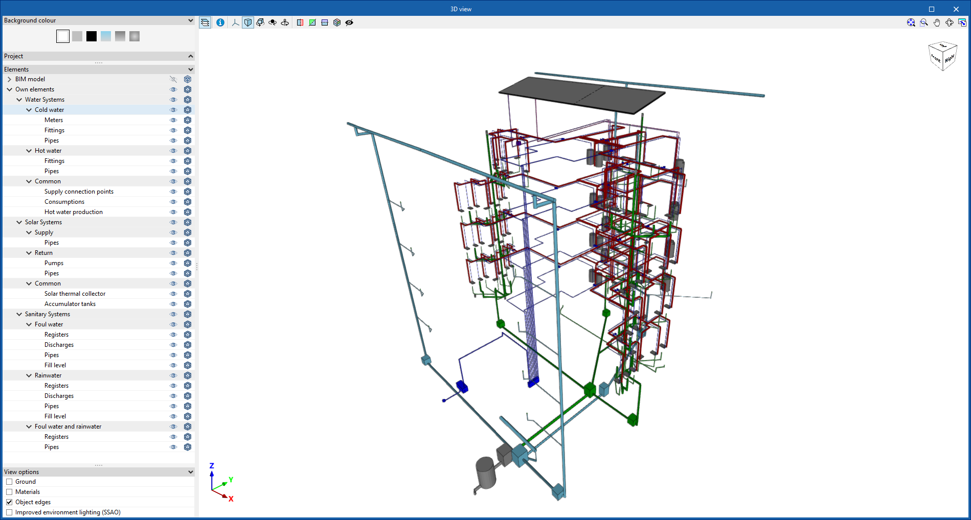The height and width of the screenshot is (520, 971).
Task: Hide the Cold water Pipes elements
Action: (173, 140)
